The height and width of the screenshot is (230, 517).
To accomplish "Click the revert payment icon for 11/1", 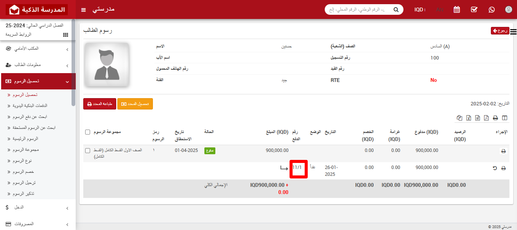I will 495,168.
